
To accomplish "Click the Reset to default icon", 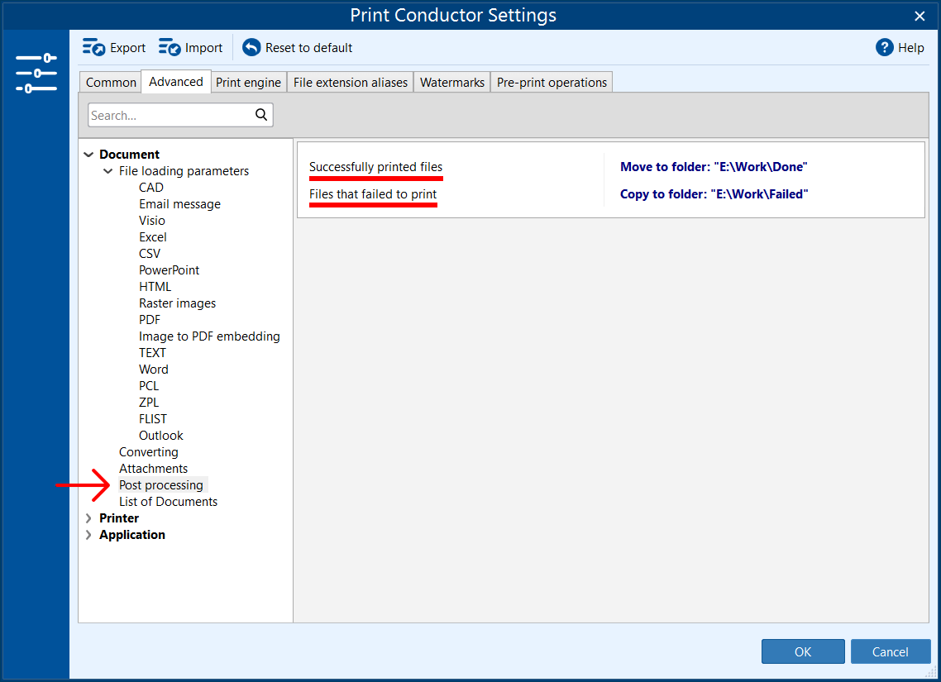I will coord(251,48).
